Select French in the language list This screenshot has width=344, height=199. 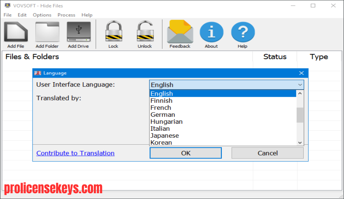click(x=223, y=108)
